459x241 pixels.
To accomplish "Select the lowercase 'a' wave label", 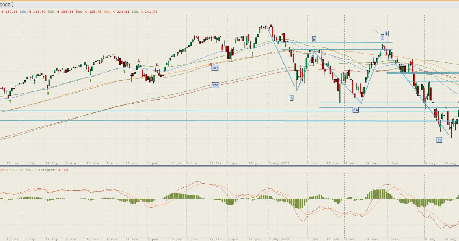I will point(292,98).
